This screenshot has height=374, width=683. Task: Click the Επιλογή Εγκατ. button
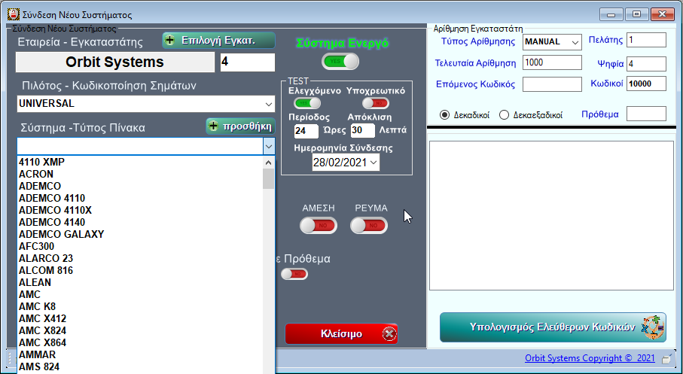pyautogui.click(x=218, y=41)
